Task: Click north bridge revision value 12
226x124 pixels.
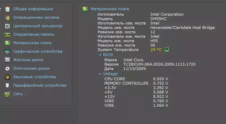Action: 153,32
